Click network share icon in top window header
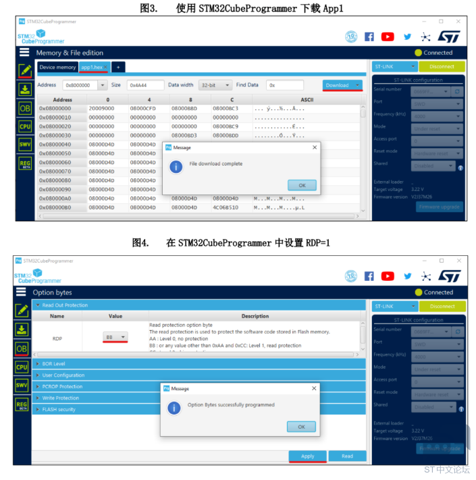This screenshot has height=480, width=476. pyautogui.click(x=425, y=37)
